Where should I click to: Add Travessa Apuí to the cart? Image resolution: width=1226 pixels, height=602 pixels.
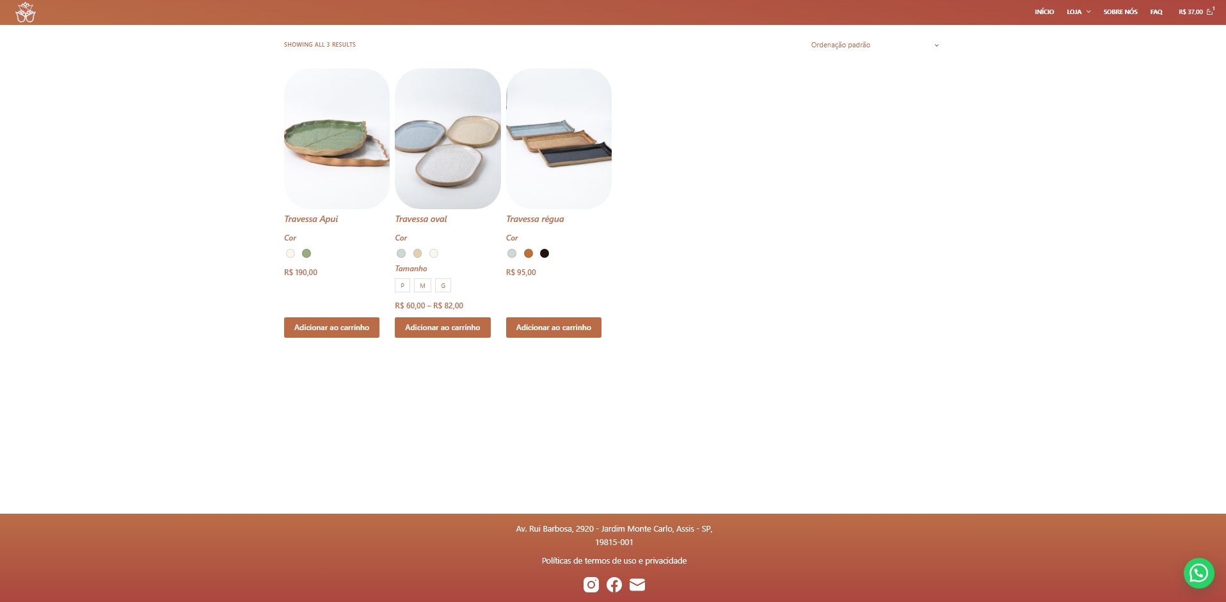point(331,328)
